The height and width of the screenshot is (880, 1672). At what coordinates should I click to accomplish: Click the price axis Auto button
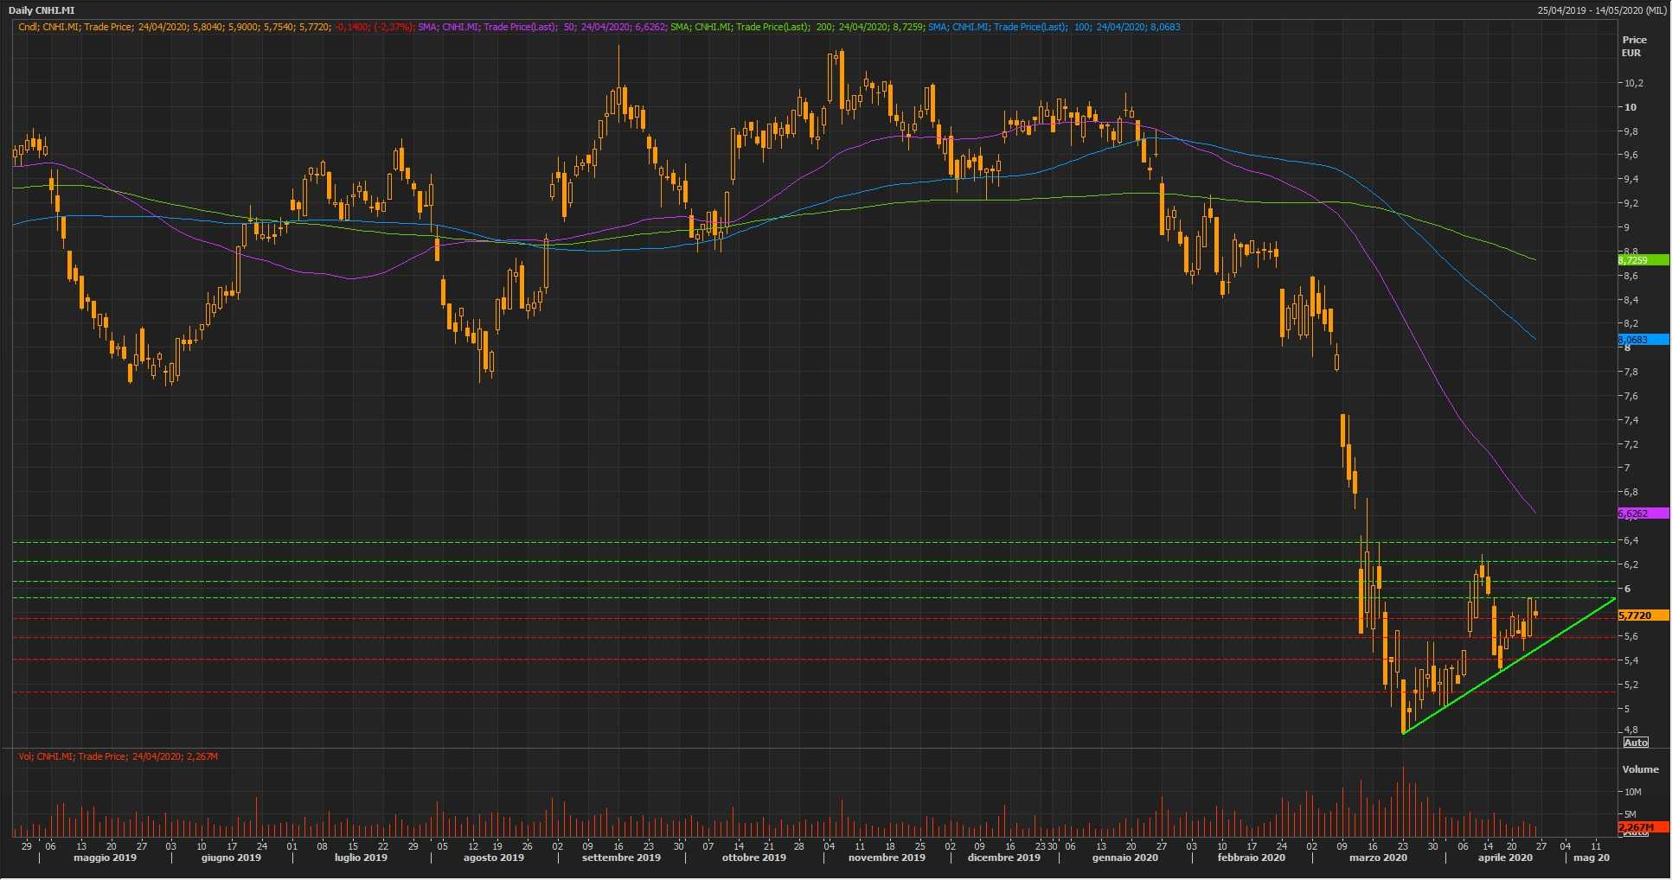point(1635,743)
